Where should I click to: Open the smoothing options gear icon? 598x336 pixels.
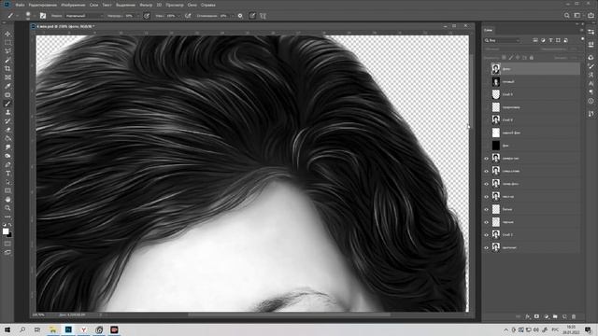(240, 16)
